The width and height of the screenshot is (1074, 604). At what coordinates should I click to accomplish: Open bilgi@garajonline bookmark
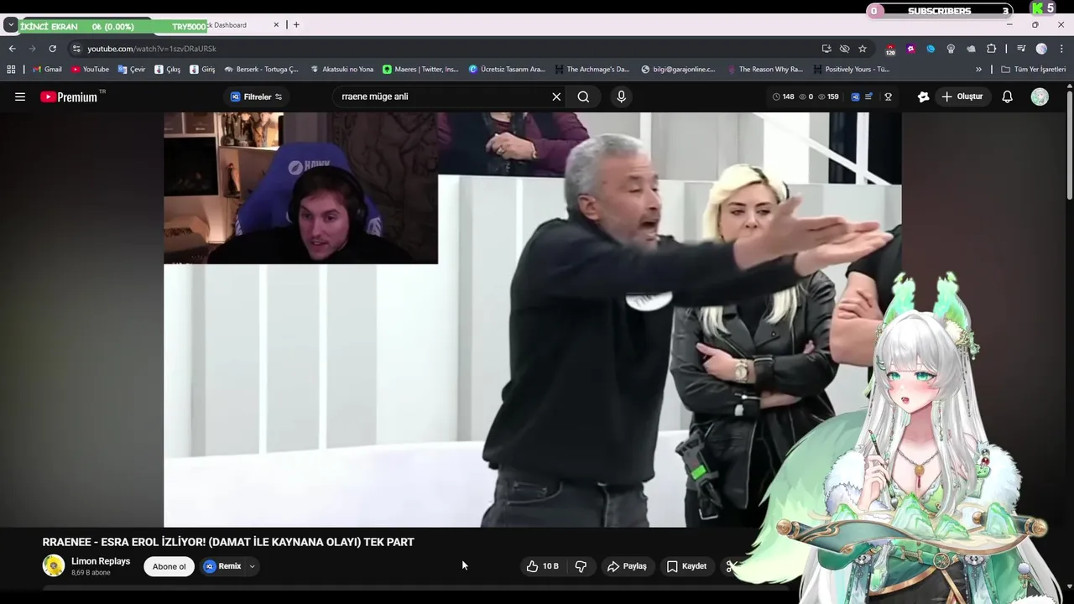(x=678, y=70)
